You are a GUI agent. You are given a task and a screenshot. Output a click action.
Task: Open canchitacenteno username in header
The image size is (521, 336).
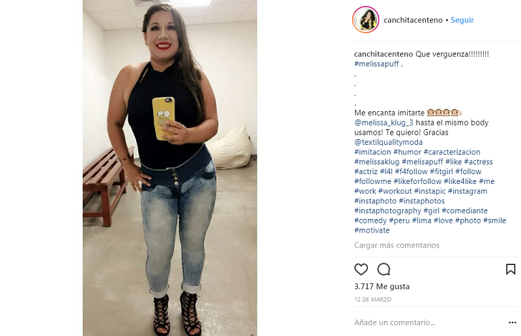tap(413, 20)
